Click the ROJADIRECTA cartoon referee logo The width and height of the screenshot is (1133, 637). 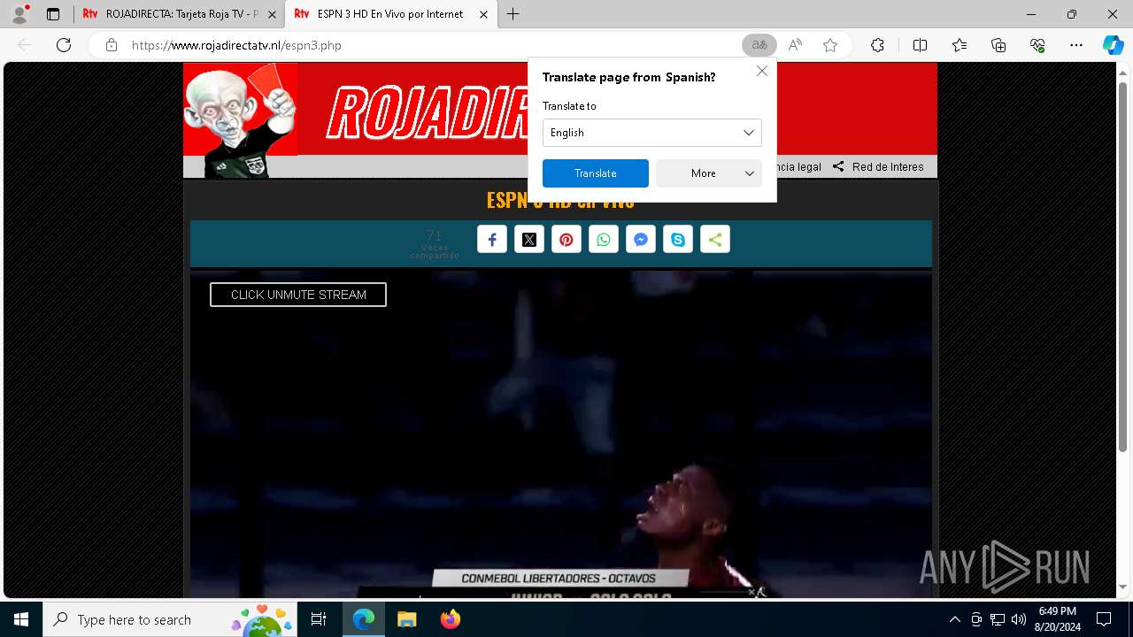pos(240,121)
